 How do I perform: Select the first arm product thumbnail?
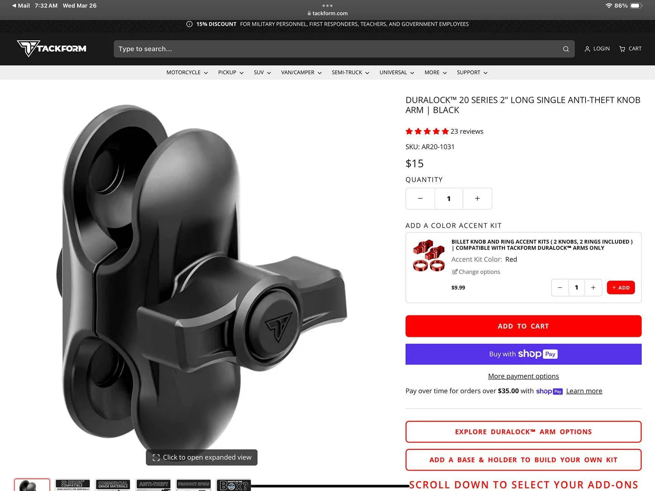(32, 485)
